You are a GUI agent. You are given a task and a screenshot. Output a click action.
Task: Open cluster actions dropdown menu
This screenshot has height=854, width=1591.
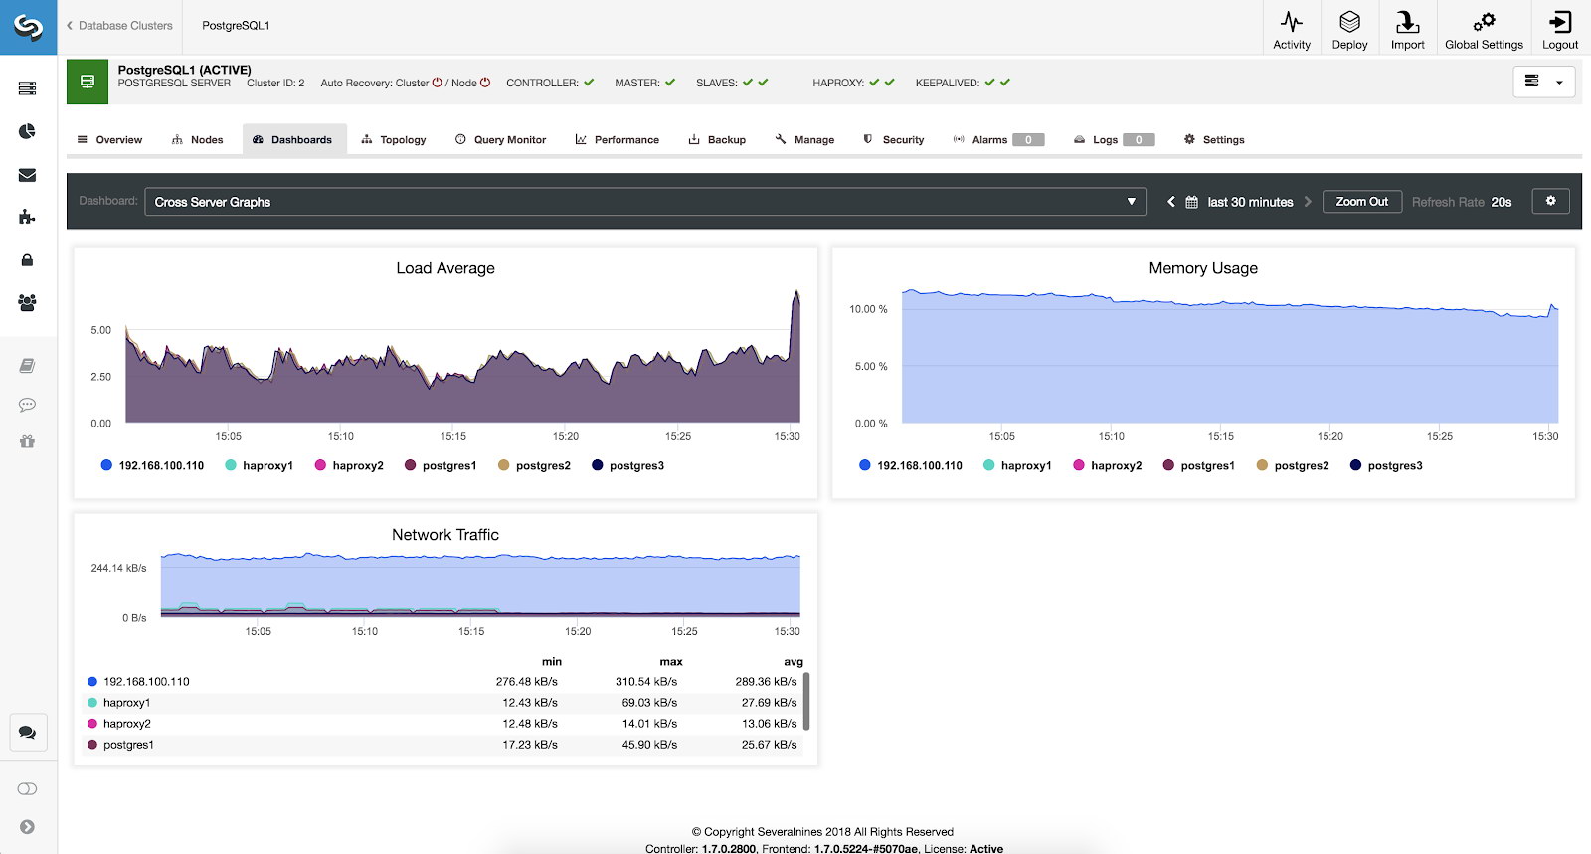(1543, 82)
